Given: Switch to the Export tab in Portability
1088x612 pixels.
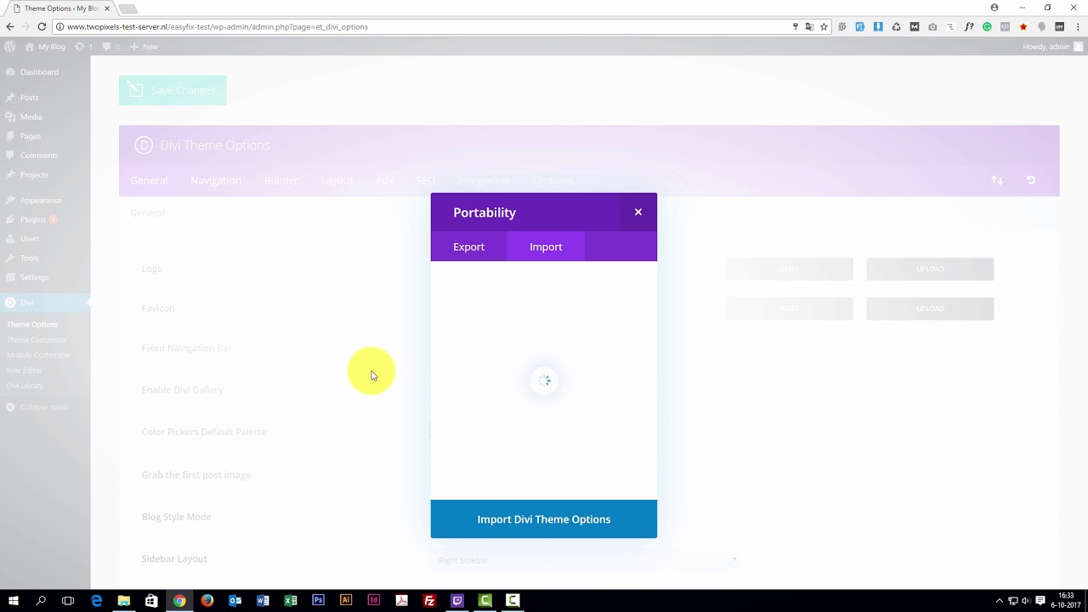Looking at the screenshot, I should pyautogui.click(x=468, y=246).
